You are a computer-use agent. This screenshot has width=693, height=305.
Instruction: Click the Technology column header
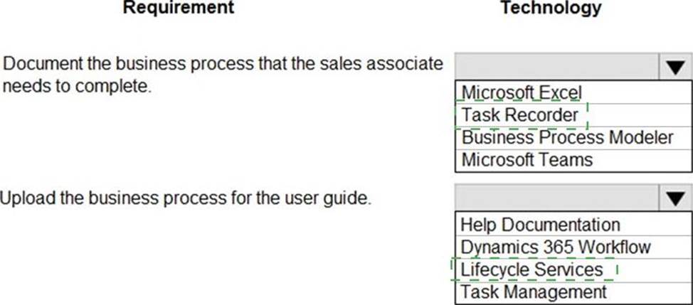[x=551, y=9]
